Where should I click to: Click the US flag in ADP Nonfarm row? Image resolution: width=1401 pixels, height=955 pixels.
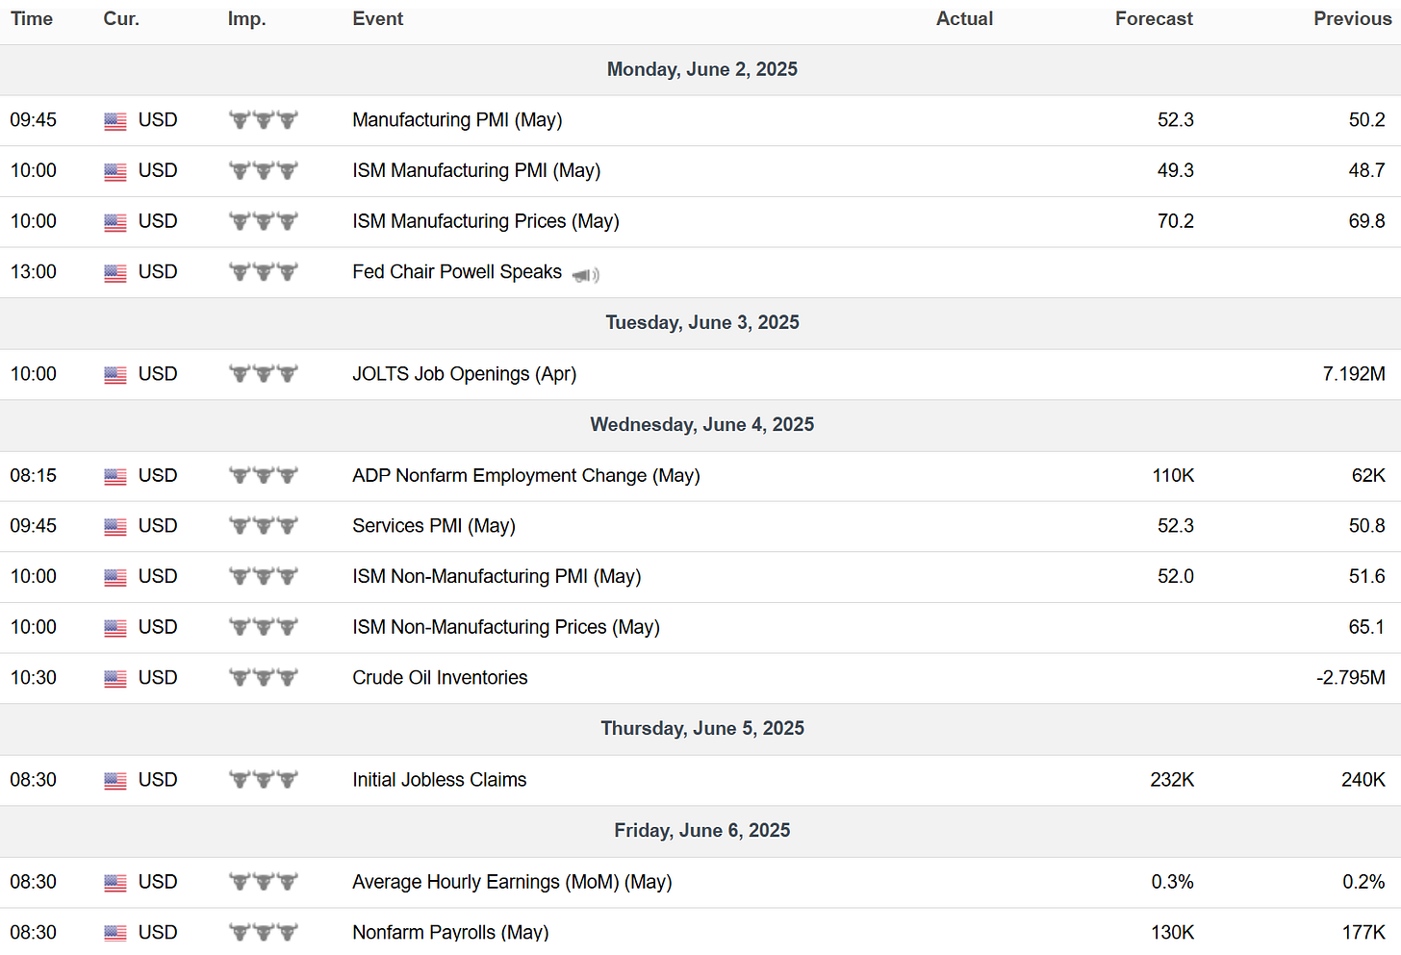point(115,476)
